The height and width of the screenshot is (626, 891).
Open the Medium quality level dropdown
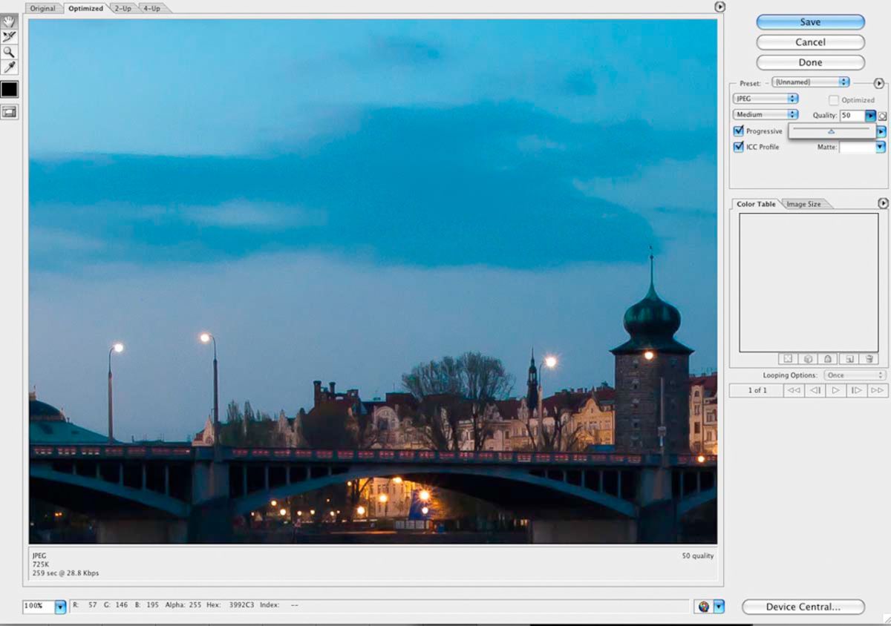[765, 115]
